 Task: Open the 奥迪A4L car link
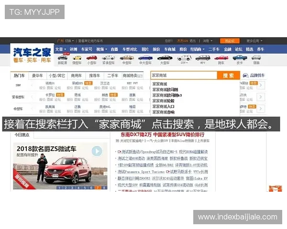pos(105,107)
